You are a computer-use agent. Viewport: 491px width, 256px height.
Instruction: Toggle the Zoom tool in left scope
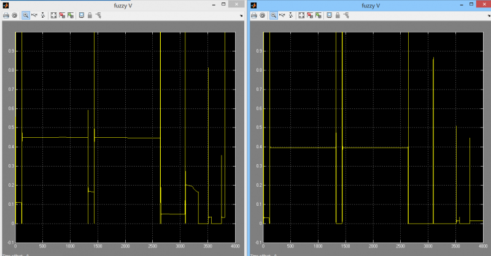pyautogui.click(x=26, y=15)
